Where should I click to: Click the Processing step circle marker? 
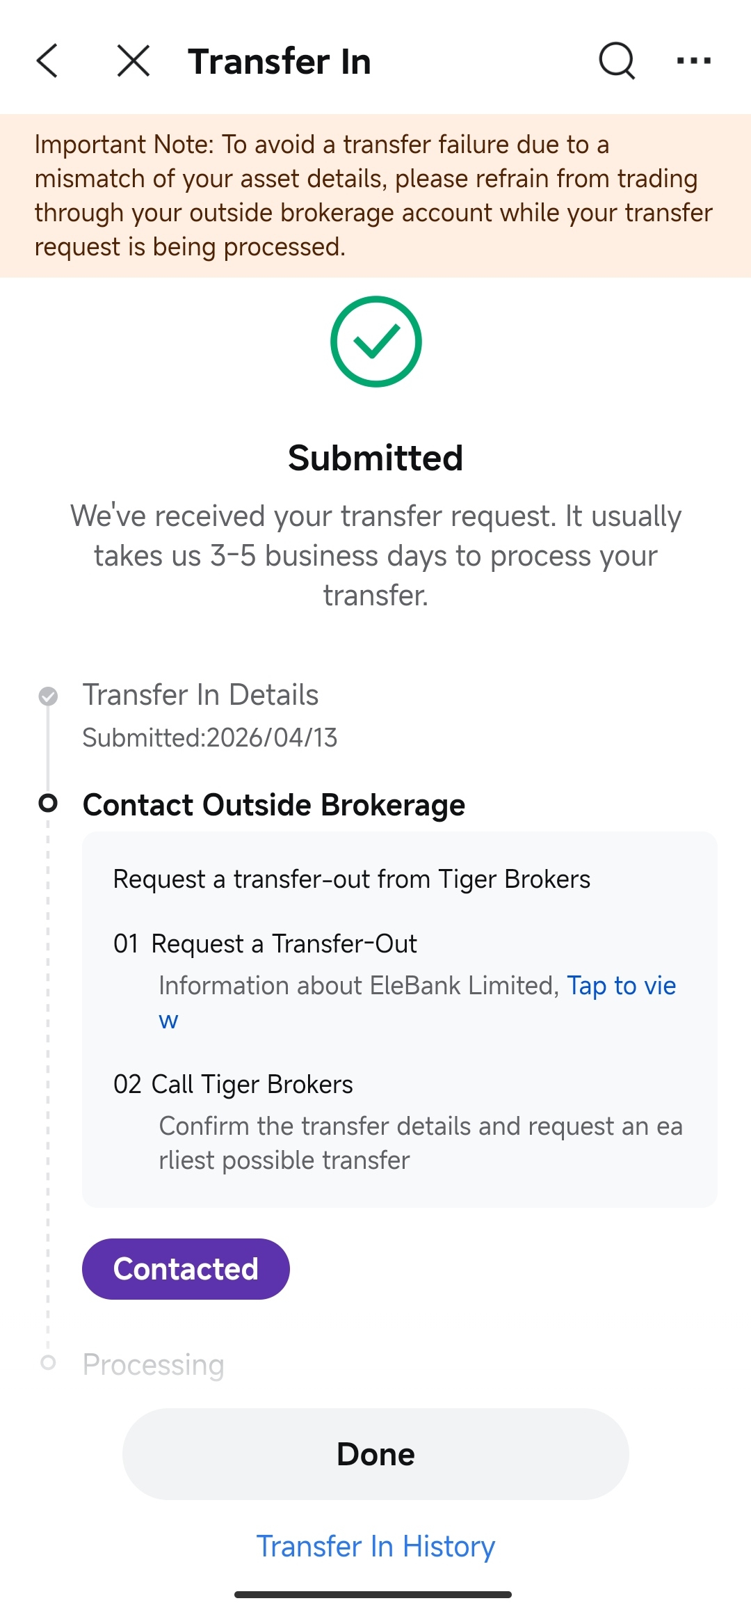[x=48, y=1362]
